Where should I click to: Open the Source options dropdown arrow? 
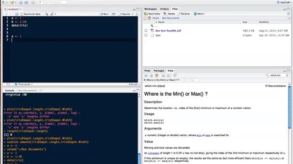pyautogui.click(x=132, y=14)
